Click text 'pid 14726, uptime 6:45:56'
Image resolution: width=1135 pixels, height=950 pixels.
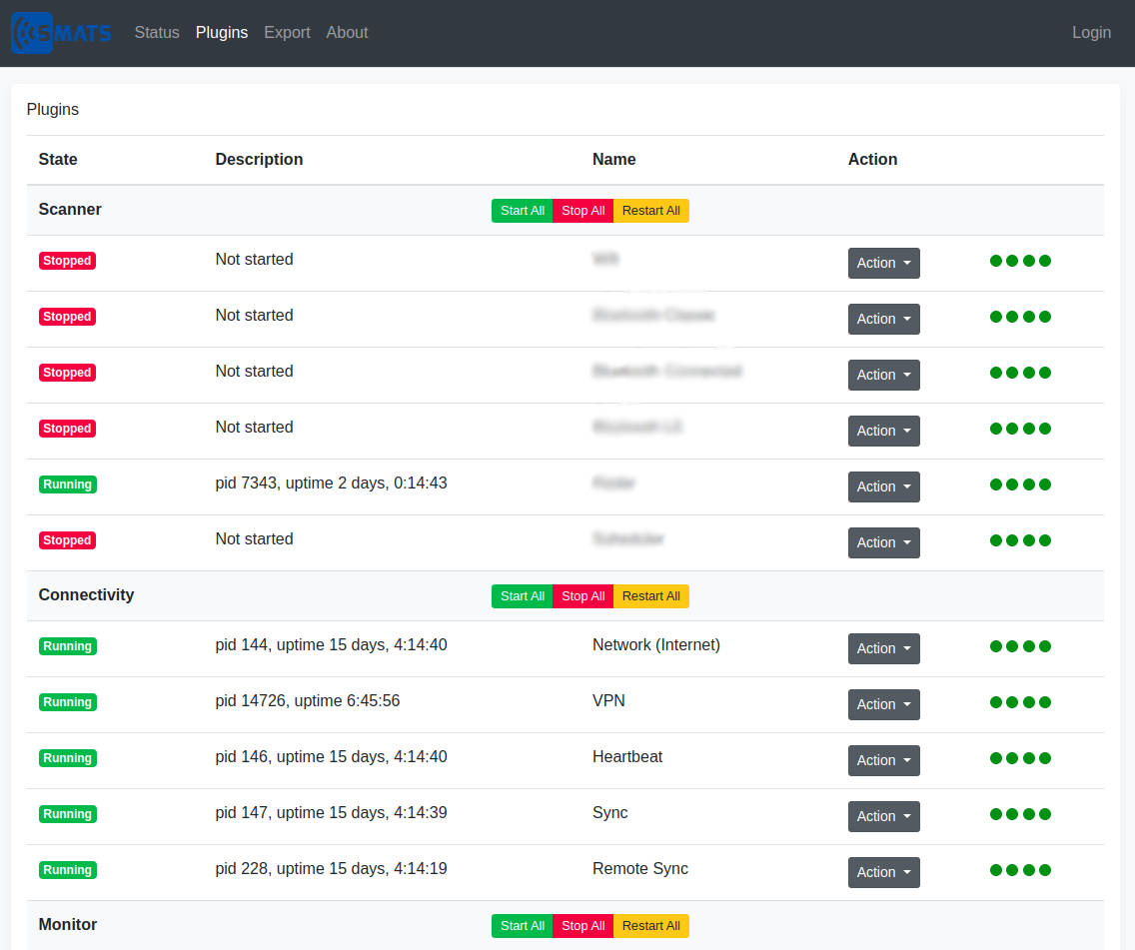[x=307, y=700]
